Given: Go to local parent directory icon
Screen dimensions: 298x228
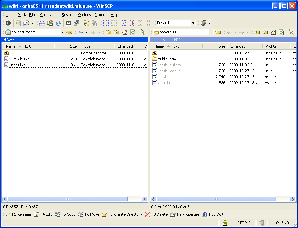Looking at the screenshot, I should tap(109, 32).
